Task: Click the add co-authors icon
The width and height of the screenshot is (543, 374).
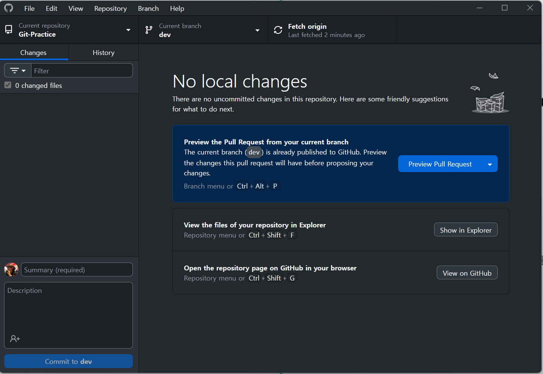Action: pyautogui.click(x=15, y=339)
